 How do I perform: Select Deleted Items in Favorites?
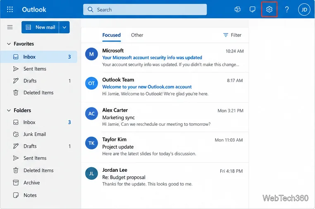click(39, 93)
